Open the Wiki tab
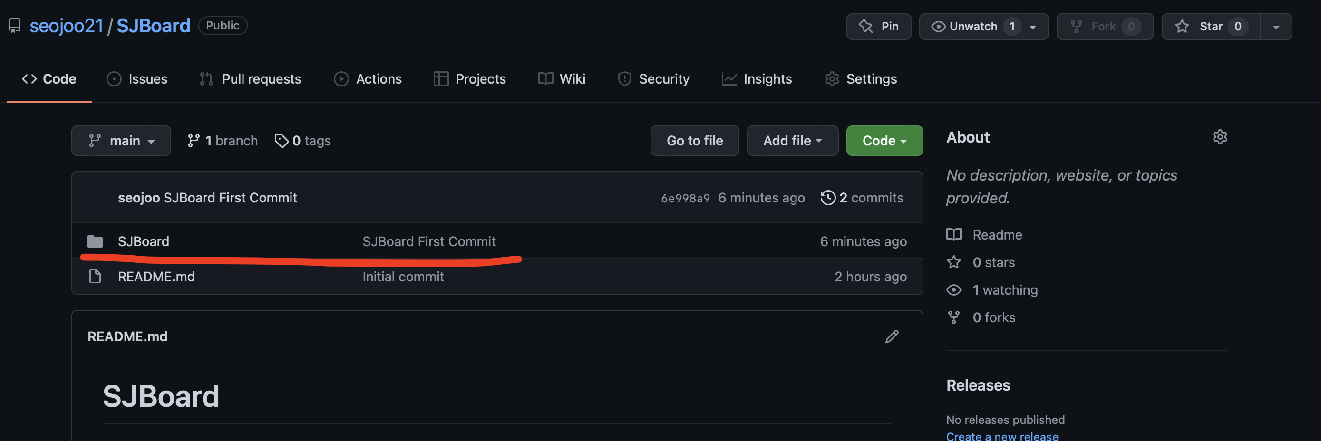Viewport: 1321px width, 441px height. pos(562,79)
